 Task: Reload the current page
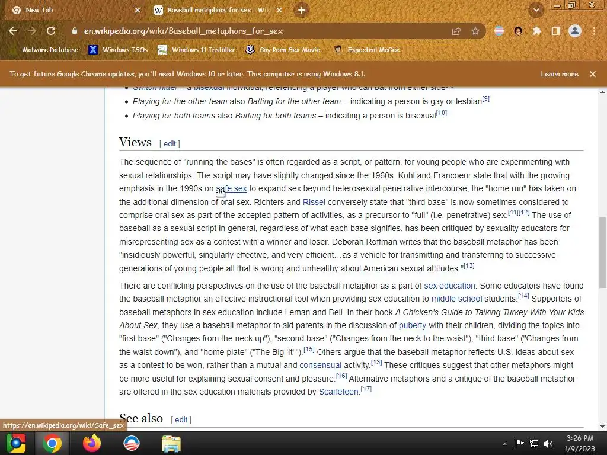tap(51, 31)
